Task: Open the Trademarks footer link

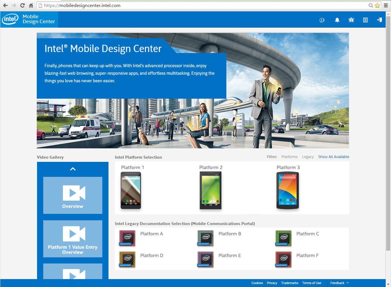Action: [x=290, y=283]
